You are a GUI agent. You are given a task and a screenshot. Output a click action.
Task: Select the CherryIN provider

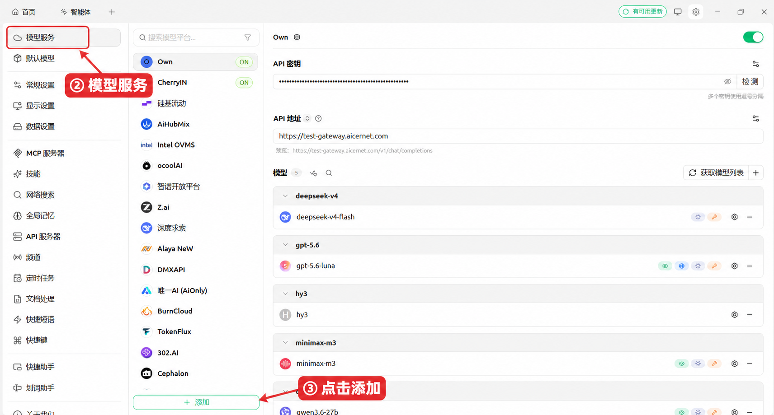pos(195,83)
